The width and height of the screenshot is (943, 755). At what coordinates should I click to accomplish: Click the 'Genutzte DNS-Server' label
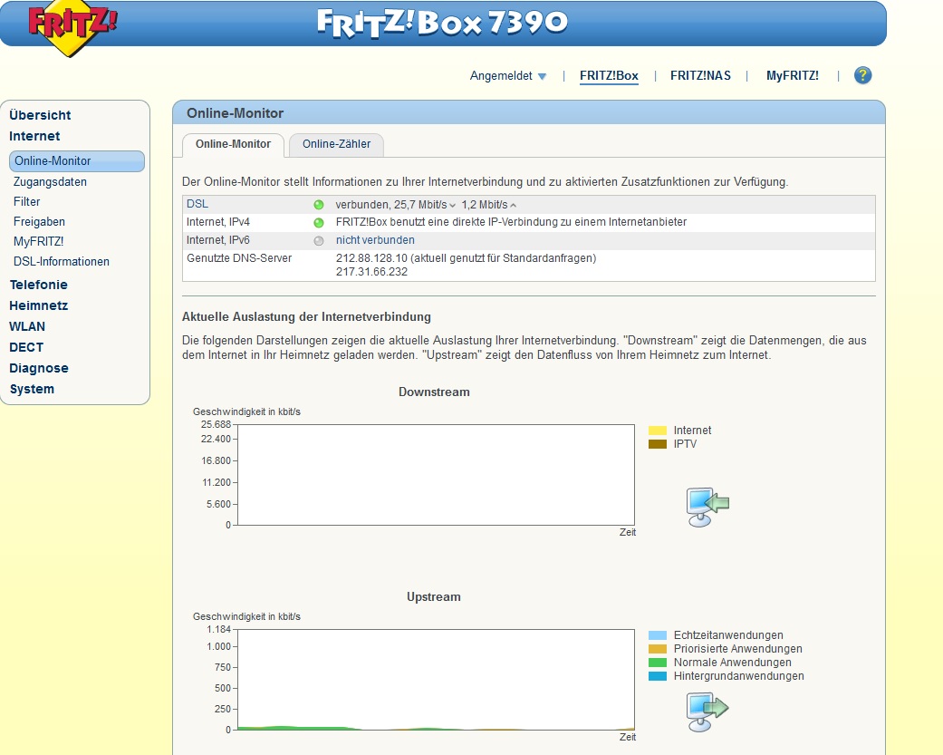click(x=239, y=258)
